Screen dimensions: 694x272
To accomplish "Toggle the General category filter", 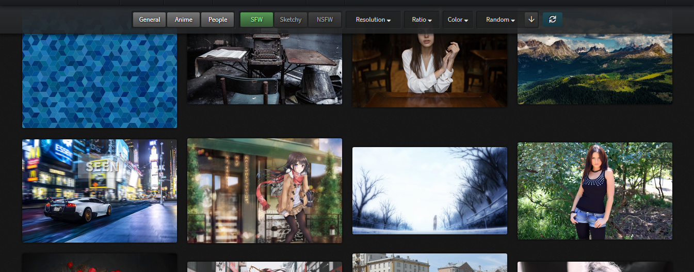I will coord(149,20).
